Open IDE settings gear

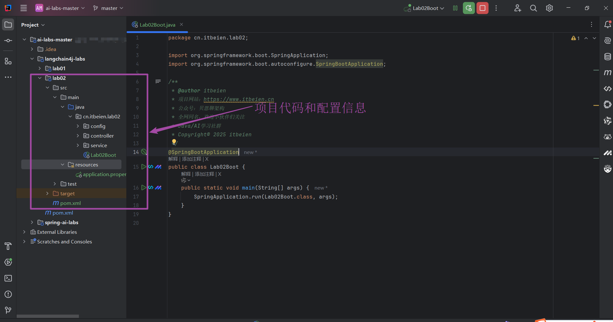(x=550, y=8)
